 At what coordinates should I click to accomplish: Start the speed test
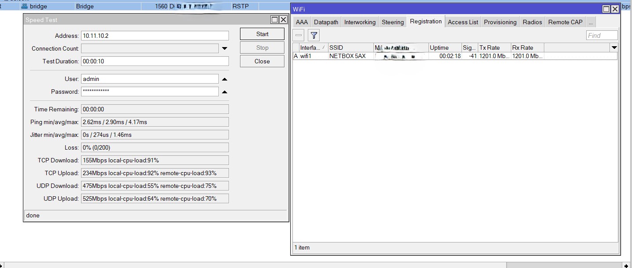(x=262, y=34)
